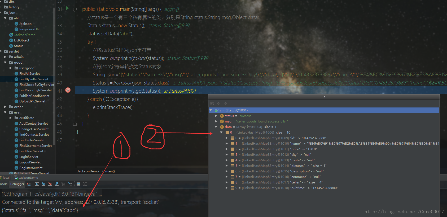Expand the status field in variable popup

216,116
